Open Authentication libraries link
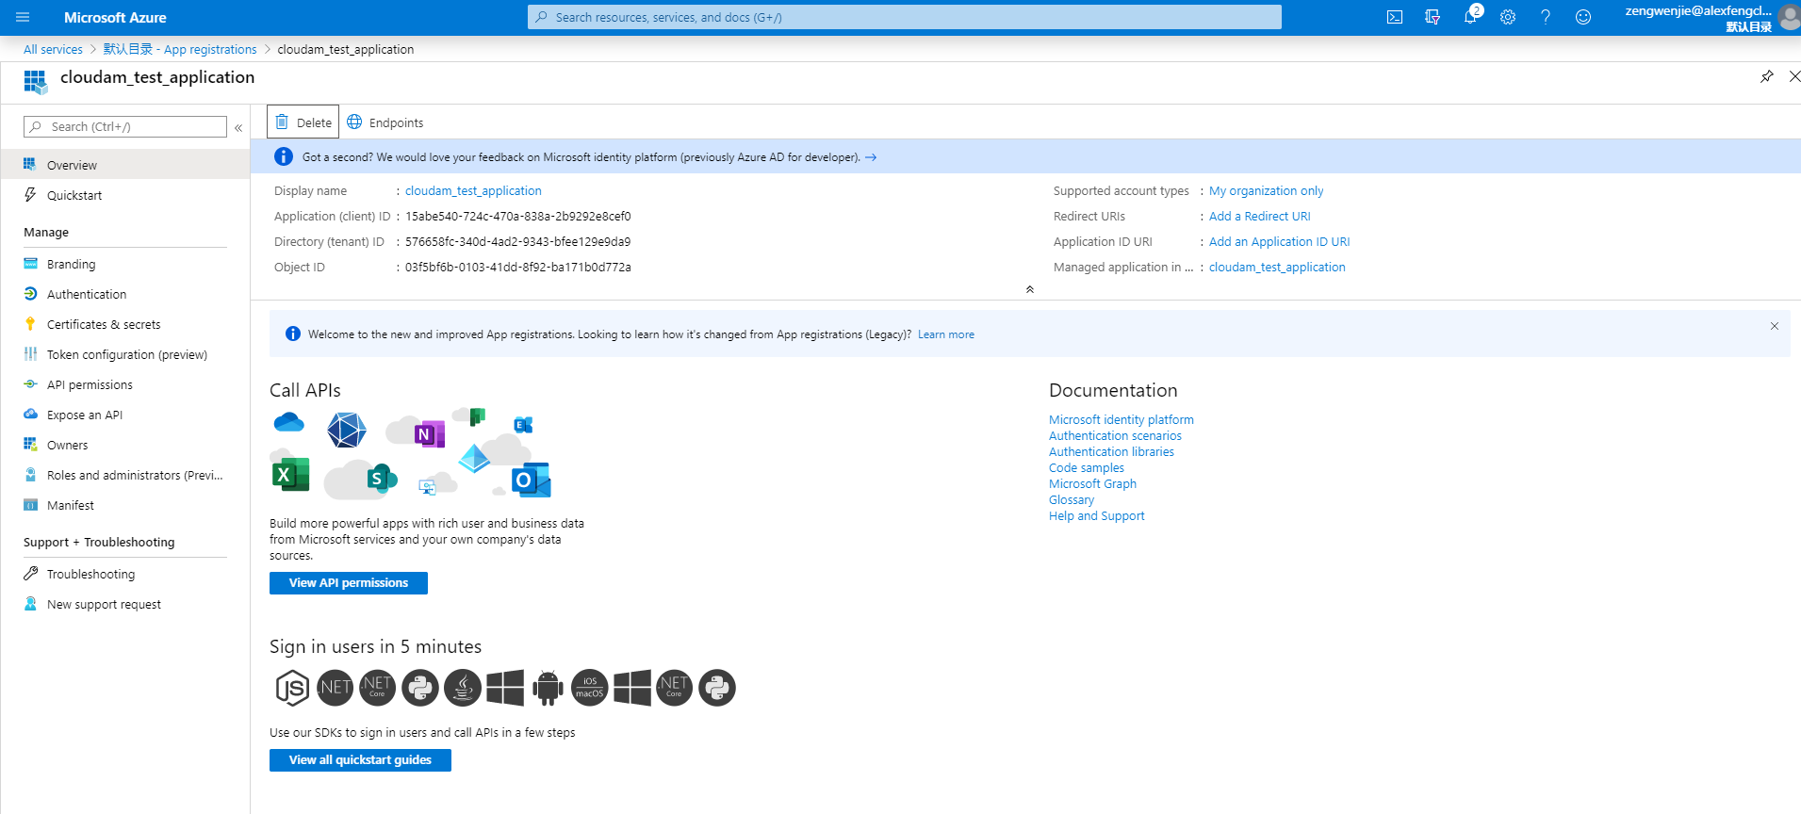 (1111, 452)
